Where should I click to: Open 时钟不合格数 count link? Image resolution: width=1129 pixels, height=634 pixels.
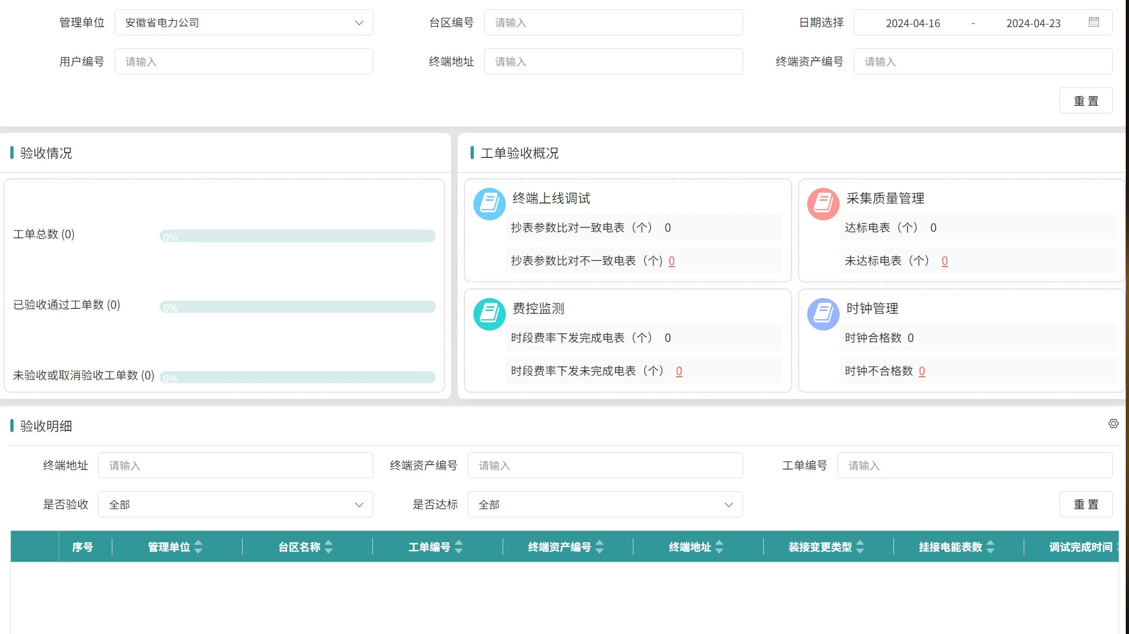coord(922,371)
